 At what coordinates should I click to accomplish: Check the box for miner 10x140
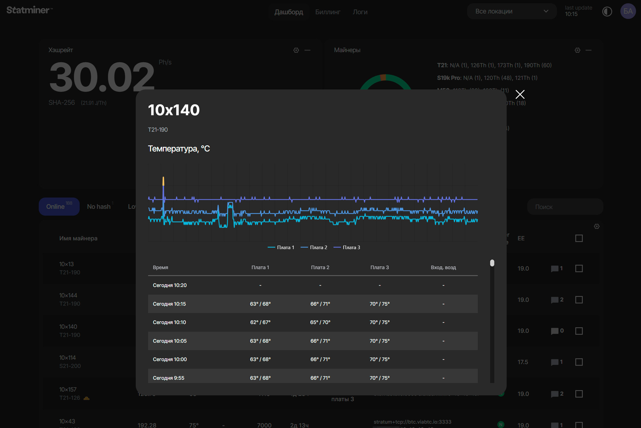click(x=579, y=331)
